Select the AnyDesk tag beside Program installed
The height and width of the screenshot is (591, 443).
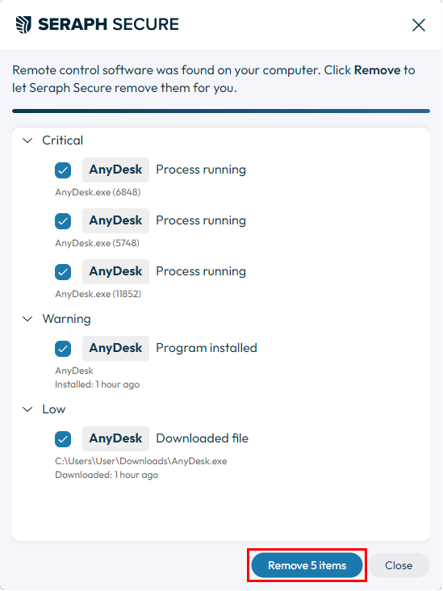[115, 348]
